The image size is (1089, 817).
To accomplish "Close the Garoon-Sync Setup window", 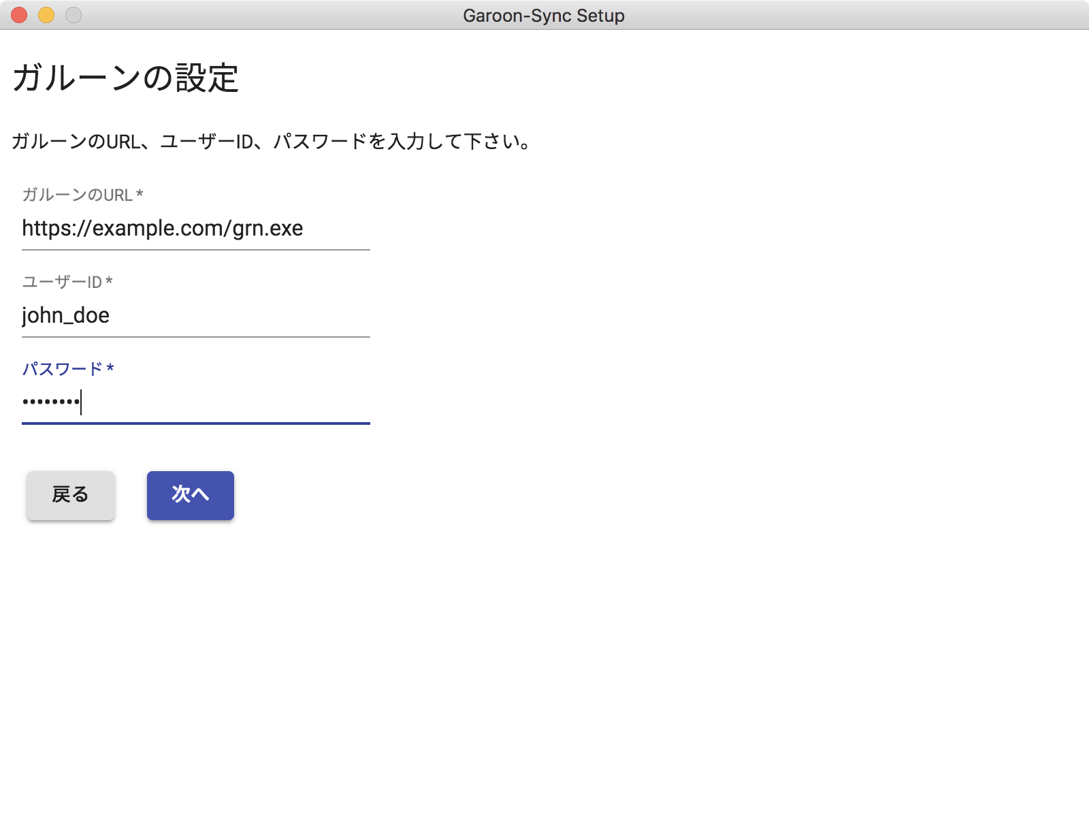I will pos(19,15).
